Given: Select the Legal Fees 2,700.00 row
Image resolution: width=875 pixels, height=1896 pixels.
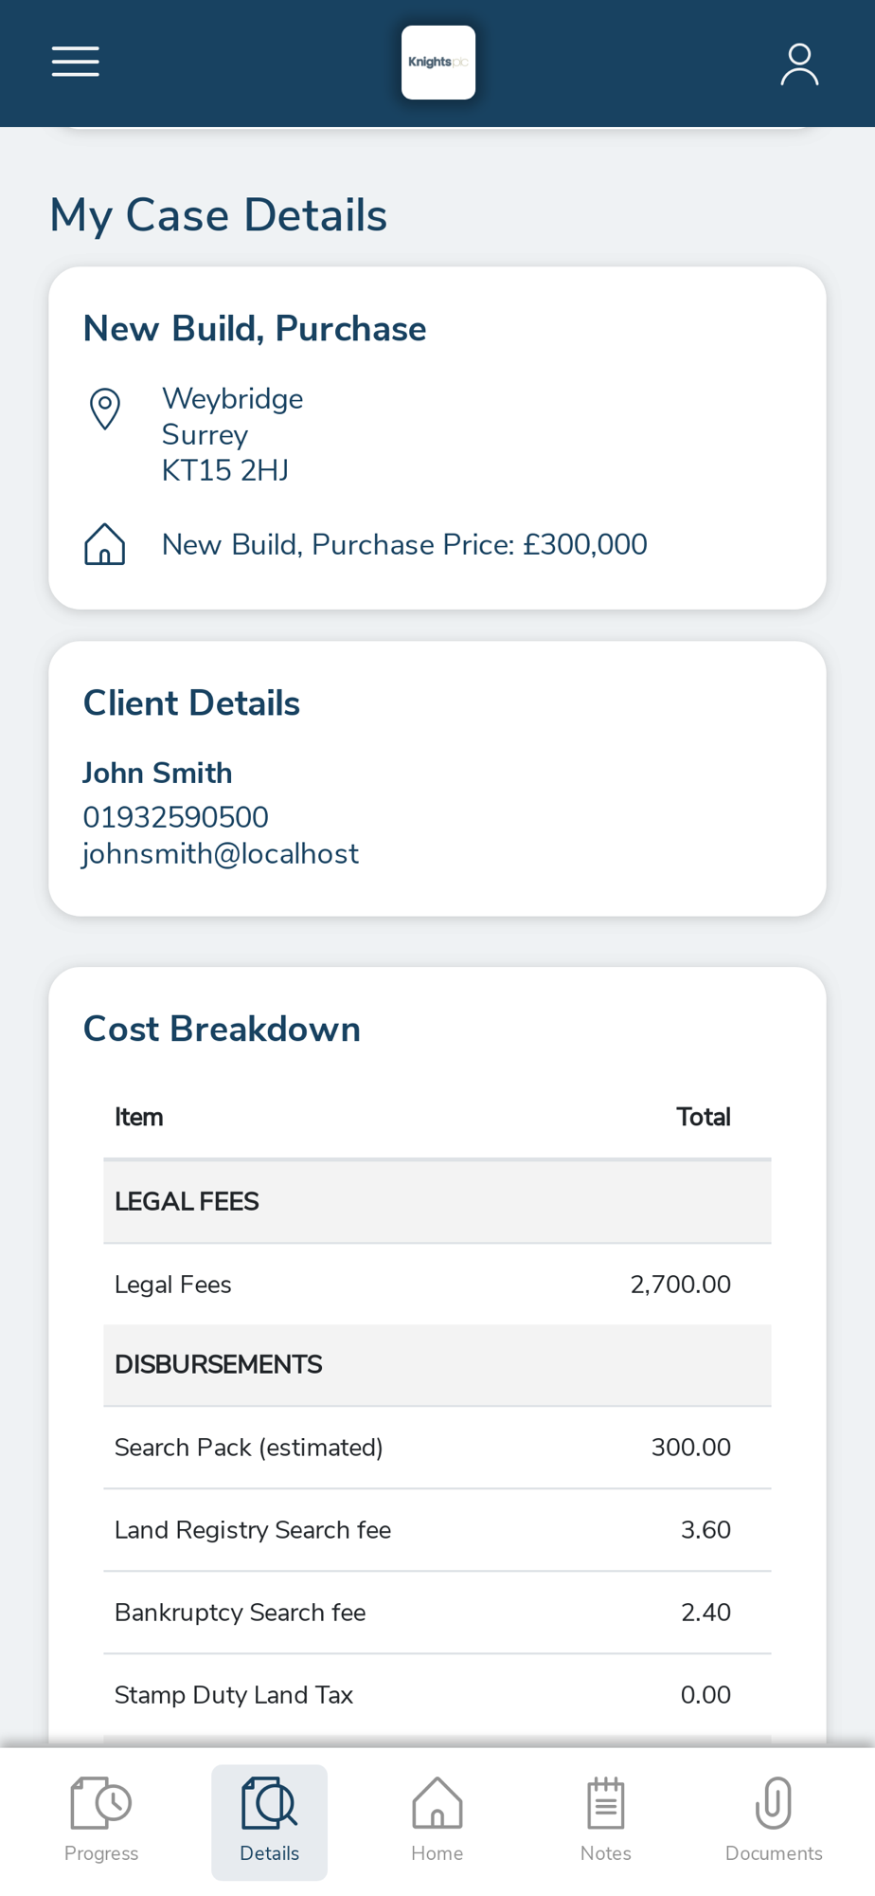Looking at the screenshot, I should pyautogui.click(x=437, y=1285).
